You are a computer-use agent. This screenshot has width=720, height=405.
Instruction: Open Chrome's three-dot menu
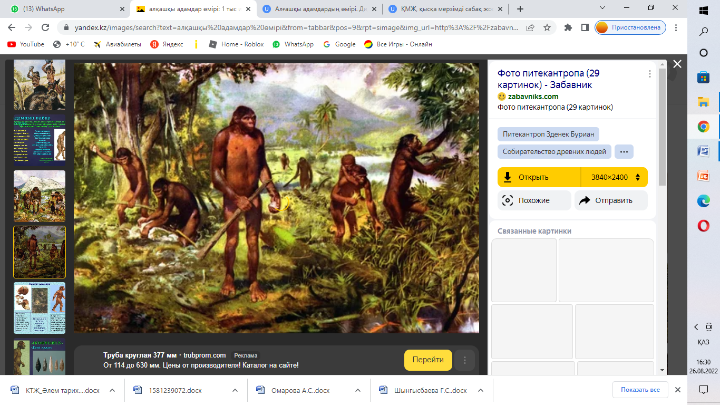(x=677, y=27)
